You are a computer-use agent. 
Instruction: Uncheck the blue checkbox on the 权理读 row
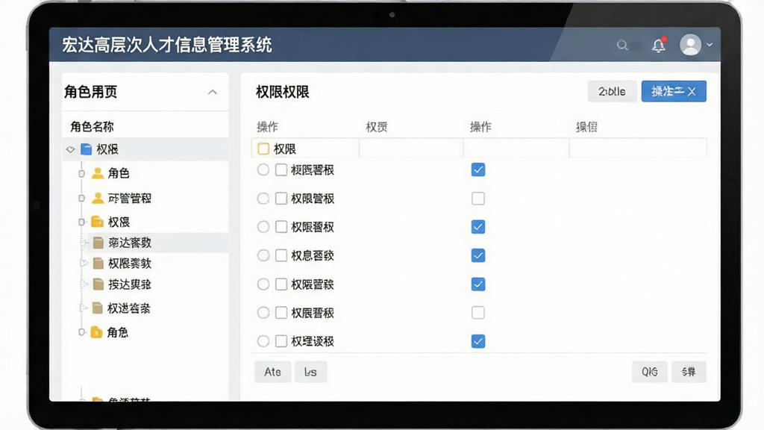point(478,341)
